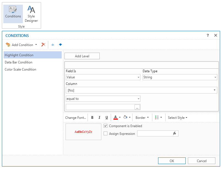Click OK to confirm conditions
Image resolution: width=222 pixels, height=169 pixels.
tap(172, 161)
